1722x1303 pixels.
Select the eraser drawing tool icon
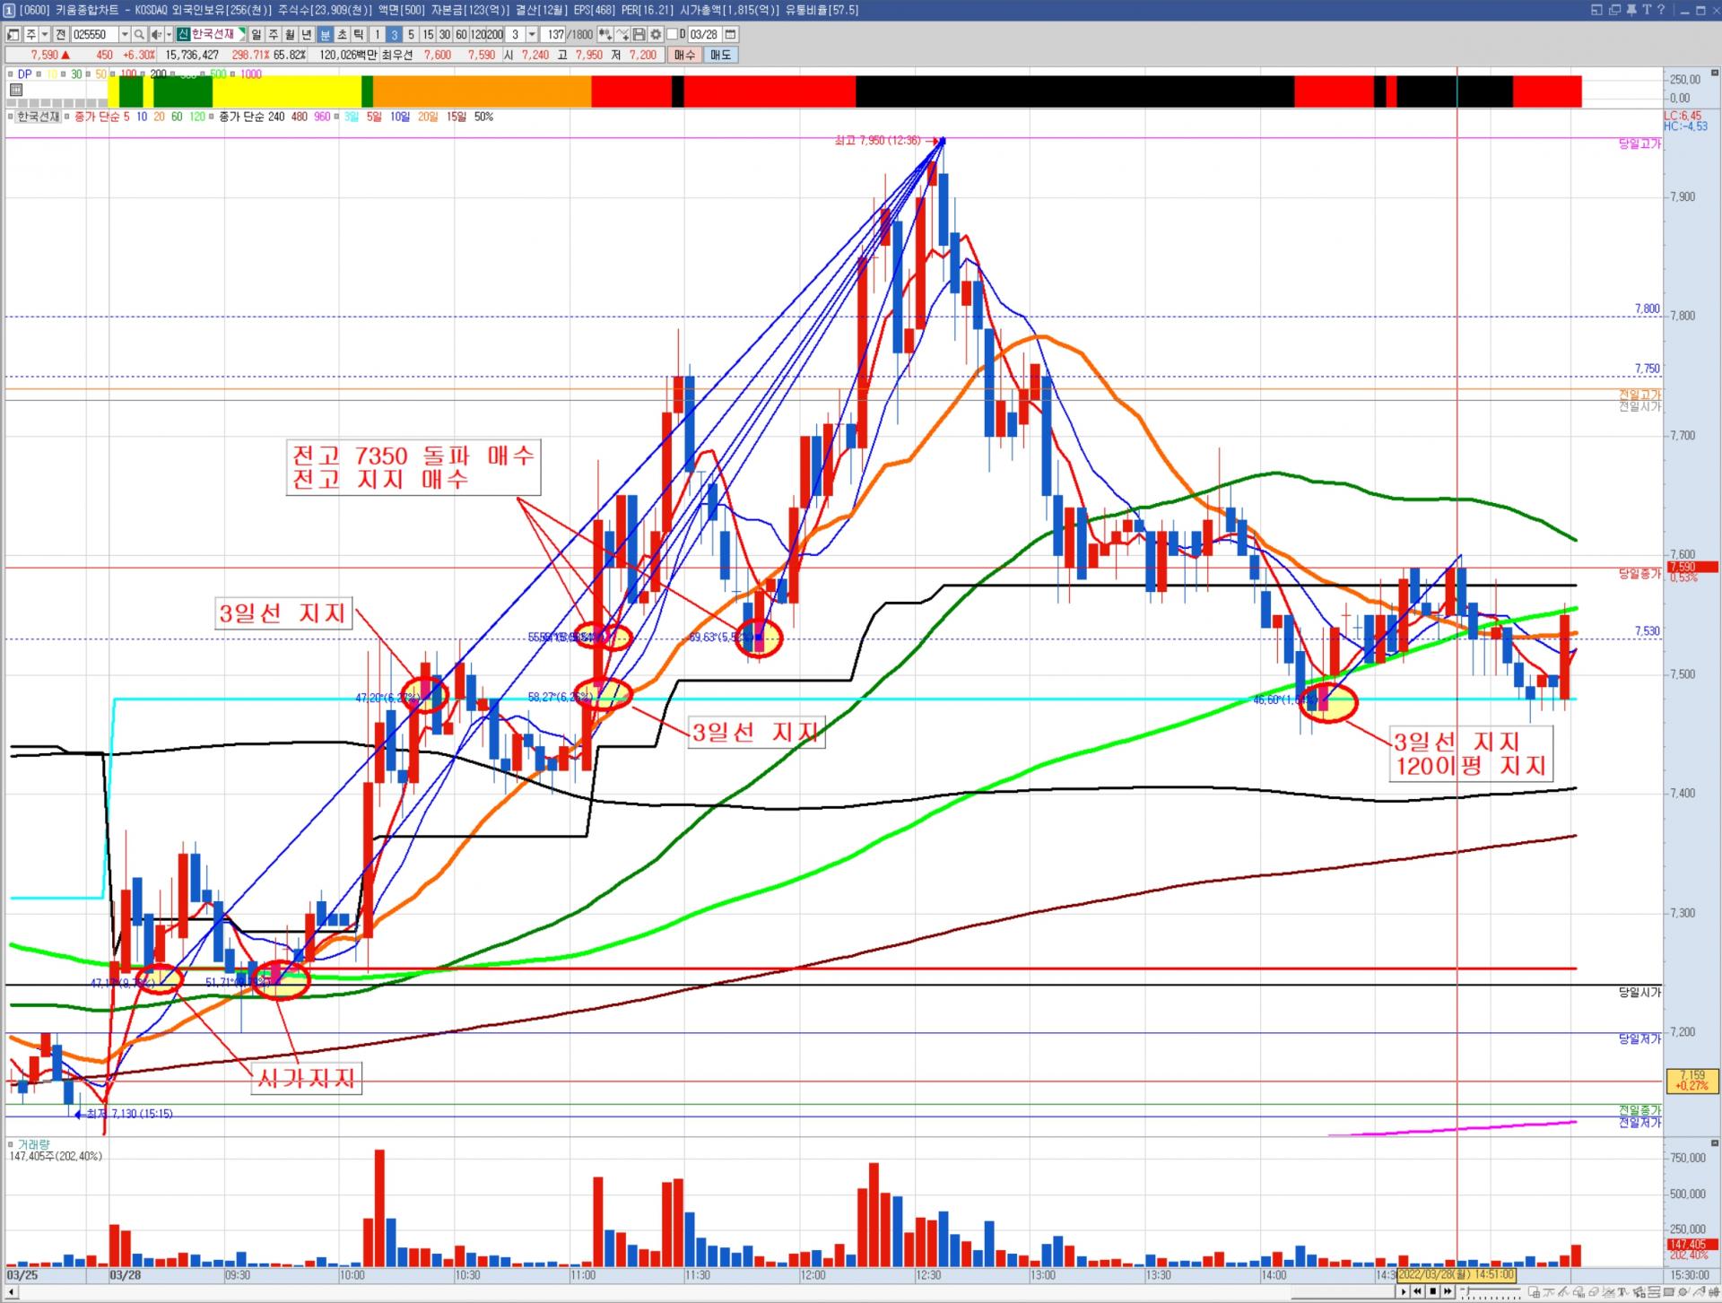pyautogui.click(x=1594, y=1292)
